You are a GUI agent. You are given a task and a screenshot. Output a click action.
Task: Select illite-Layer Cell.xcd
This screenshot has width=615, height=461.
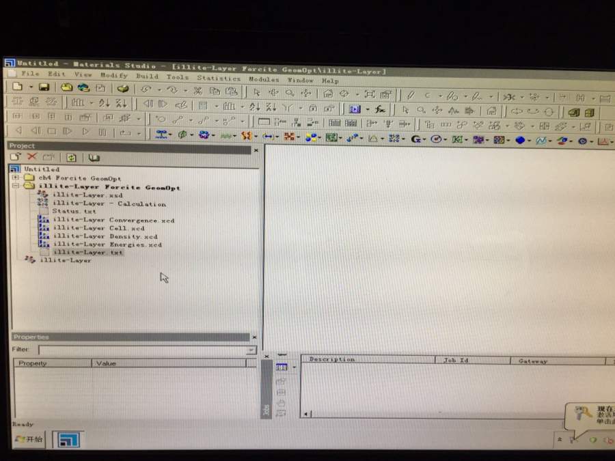click(99, 228)
